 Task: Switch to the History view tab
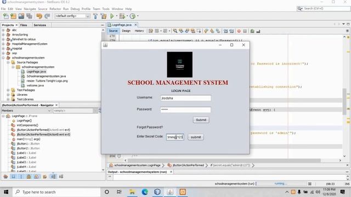[x=139, y=31]
